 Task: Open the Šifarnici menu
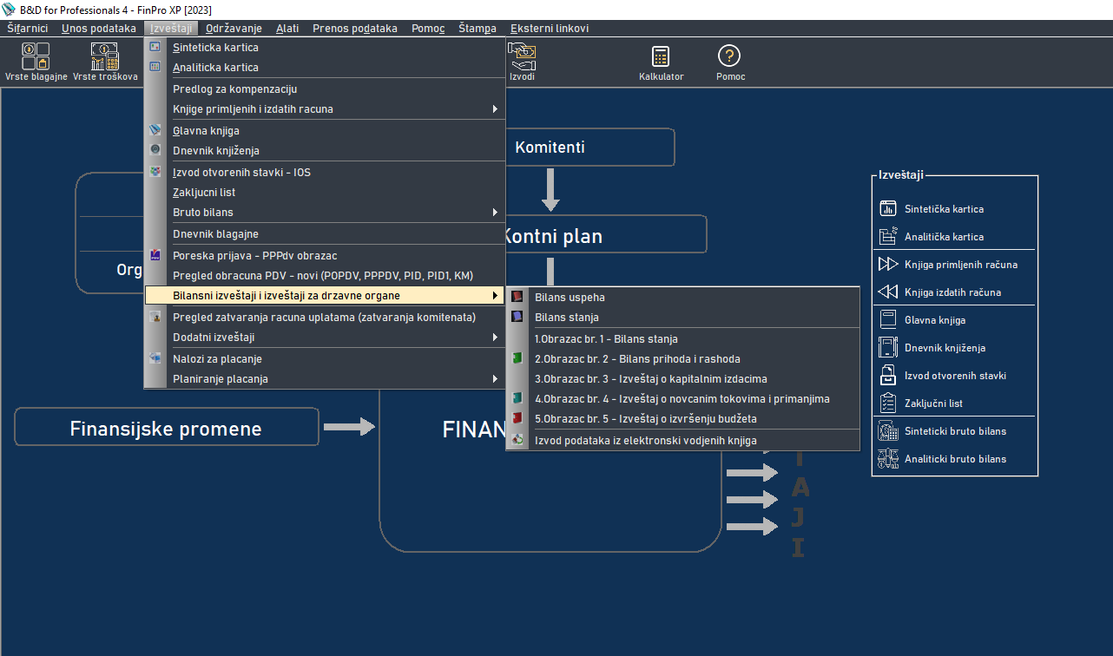(28, 28)
